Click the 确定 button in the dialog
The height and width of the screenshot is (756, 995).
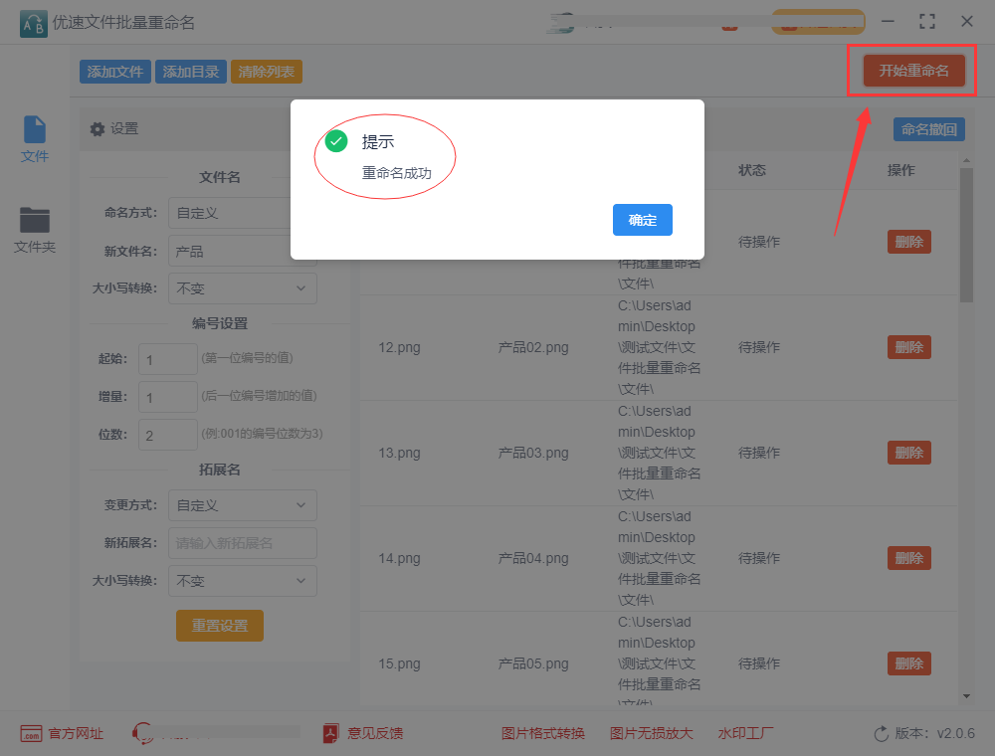[x=642, y=220]
